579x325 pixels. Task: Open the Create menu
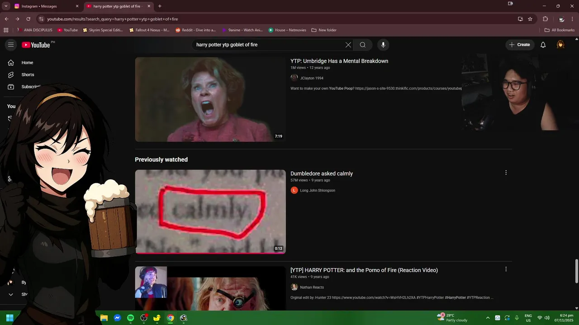(519, 45)
